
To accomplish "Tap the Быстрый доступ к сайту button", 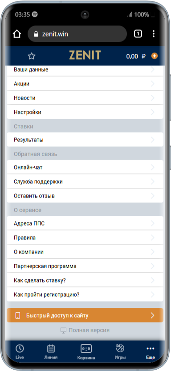I will [x=85, y=315].
